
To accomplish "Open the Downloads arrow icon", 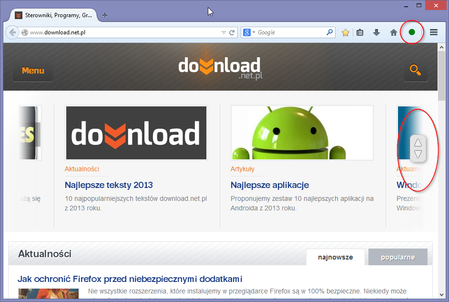I will pyautogui.click(x=377, y=32).
